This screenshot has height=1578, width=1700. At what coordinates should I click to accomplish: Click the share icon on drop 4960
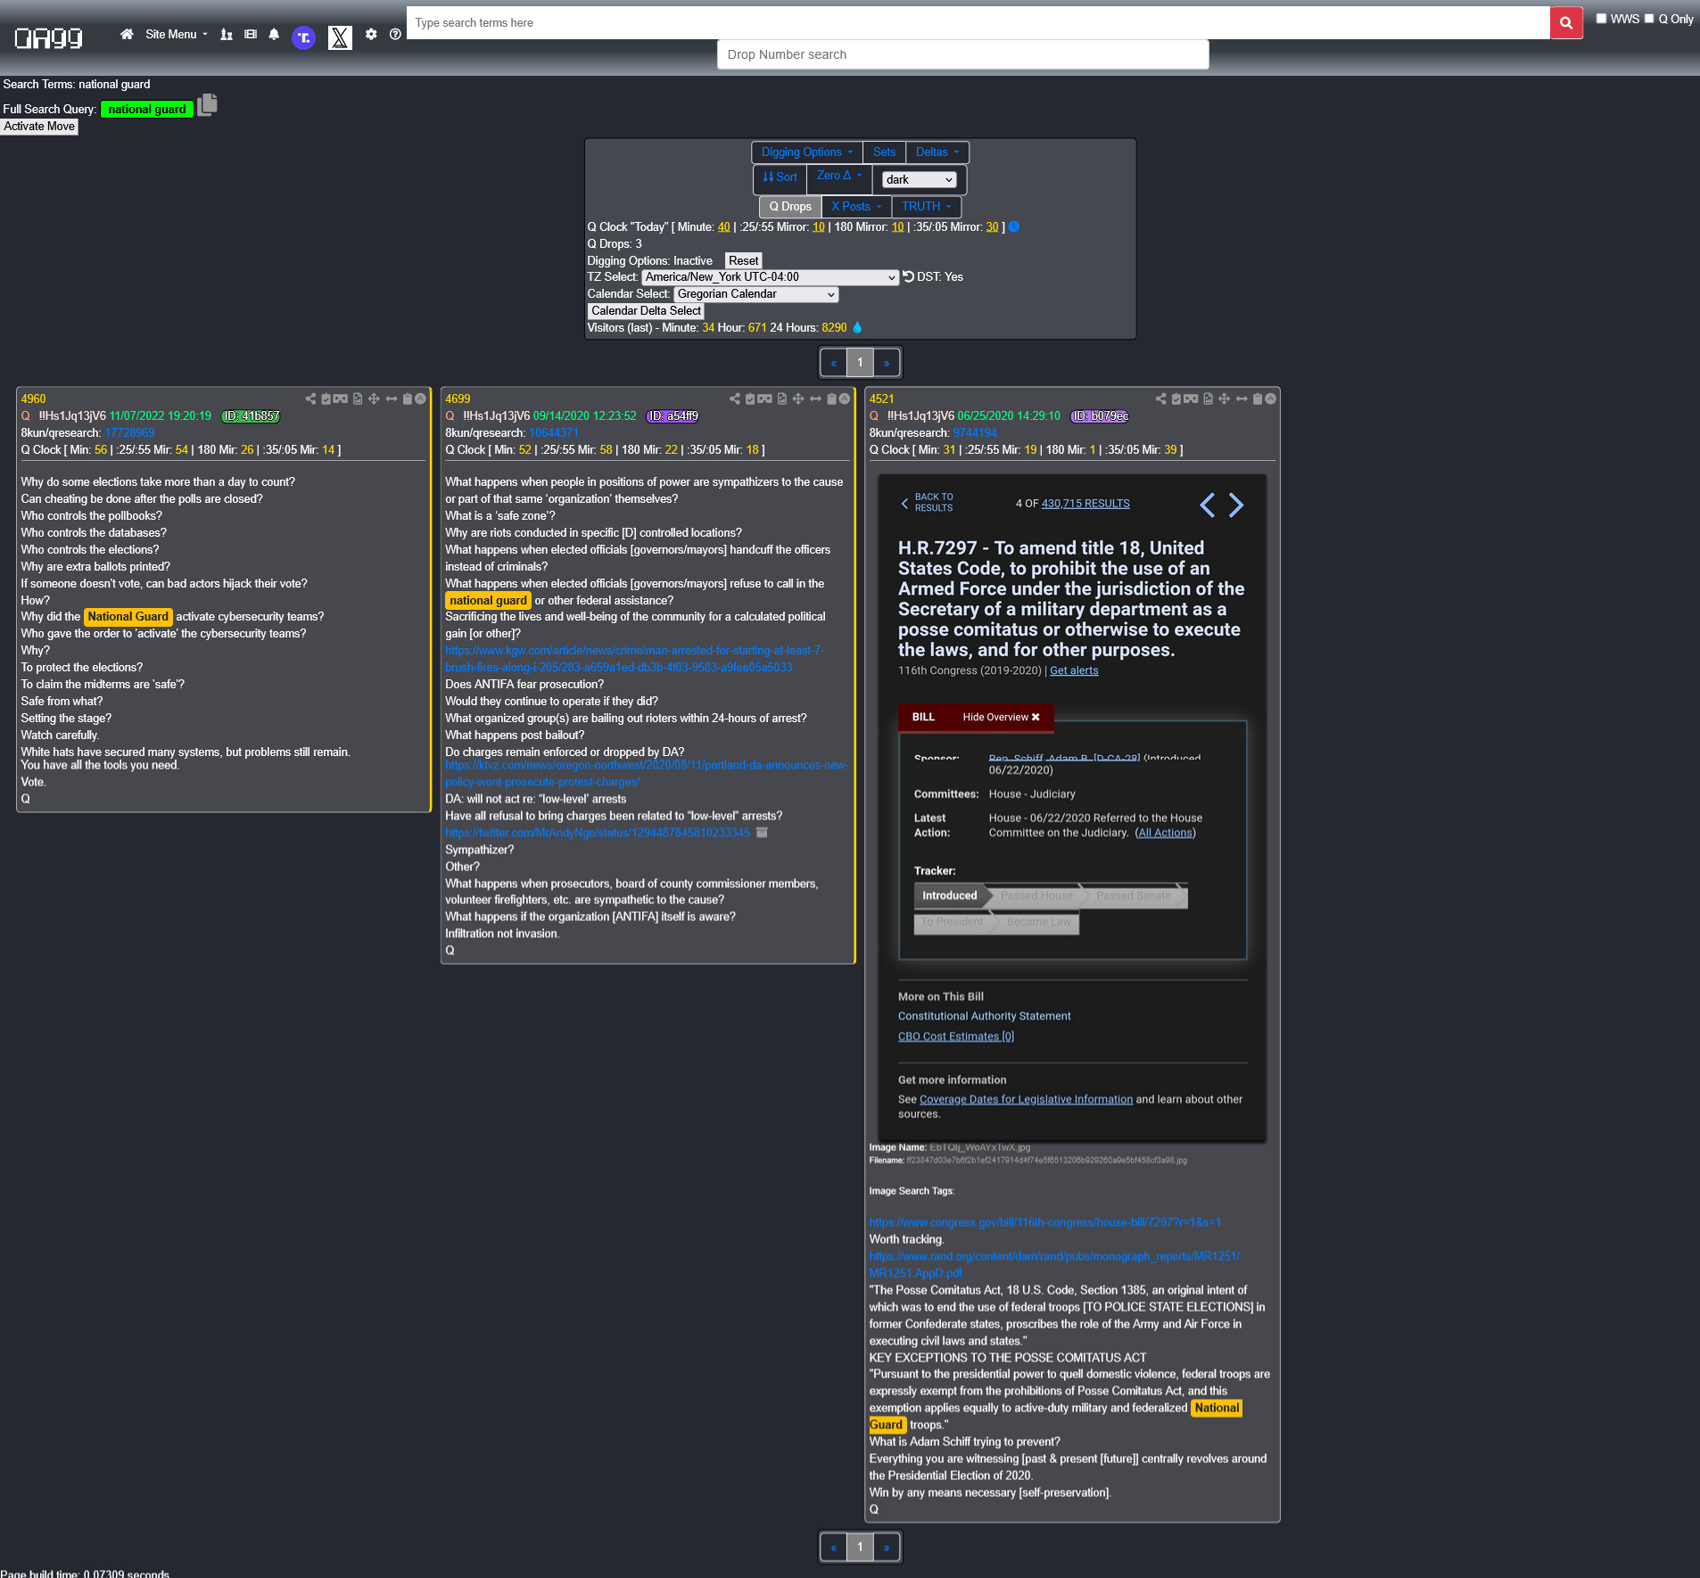point(310,399)
